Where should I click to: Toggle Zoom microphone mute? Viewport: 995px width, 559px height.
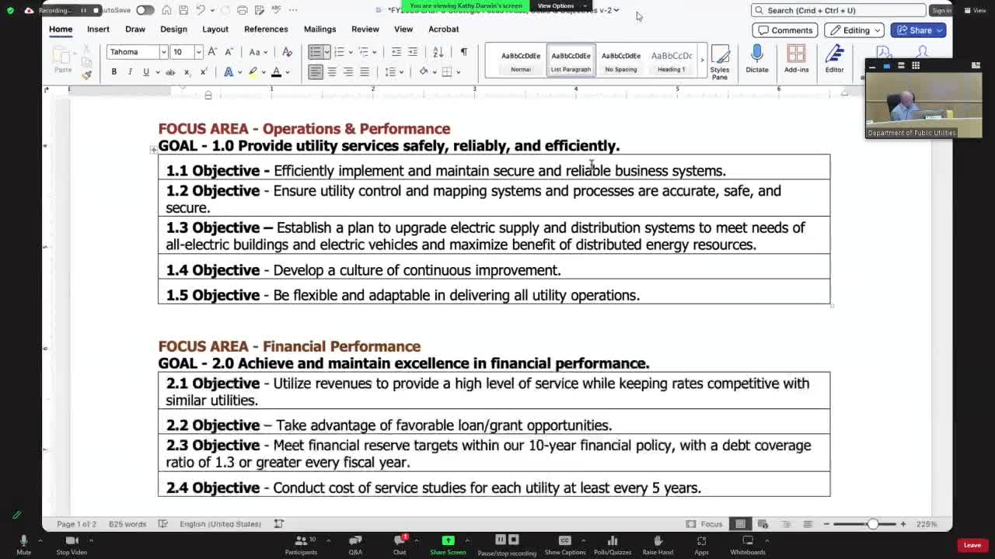pyautogui.click(x=23, y=544)
